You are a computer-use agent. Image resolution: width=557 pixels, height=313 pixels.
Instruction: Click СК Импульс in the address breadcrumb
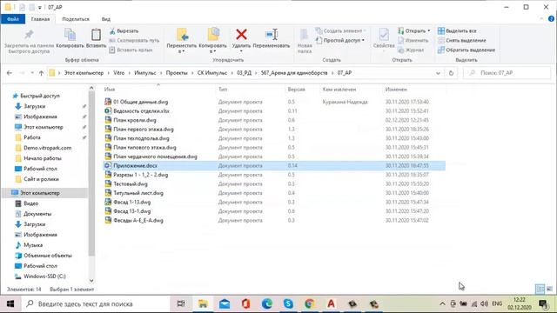(x=212, y=73)
